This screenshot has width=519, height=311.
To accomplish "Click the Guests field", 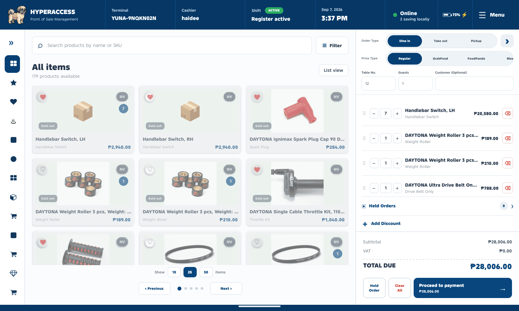I will 415,83.
